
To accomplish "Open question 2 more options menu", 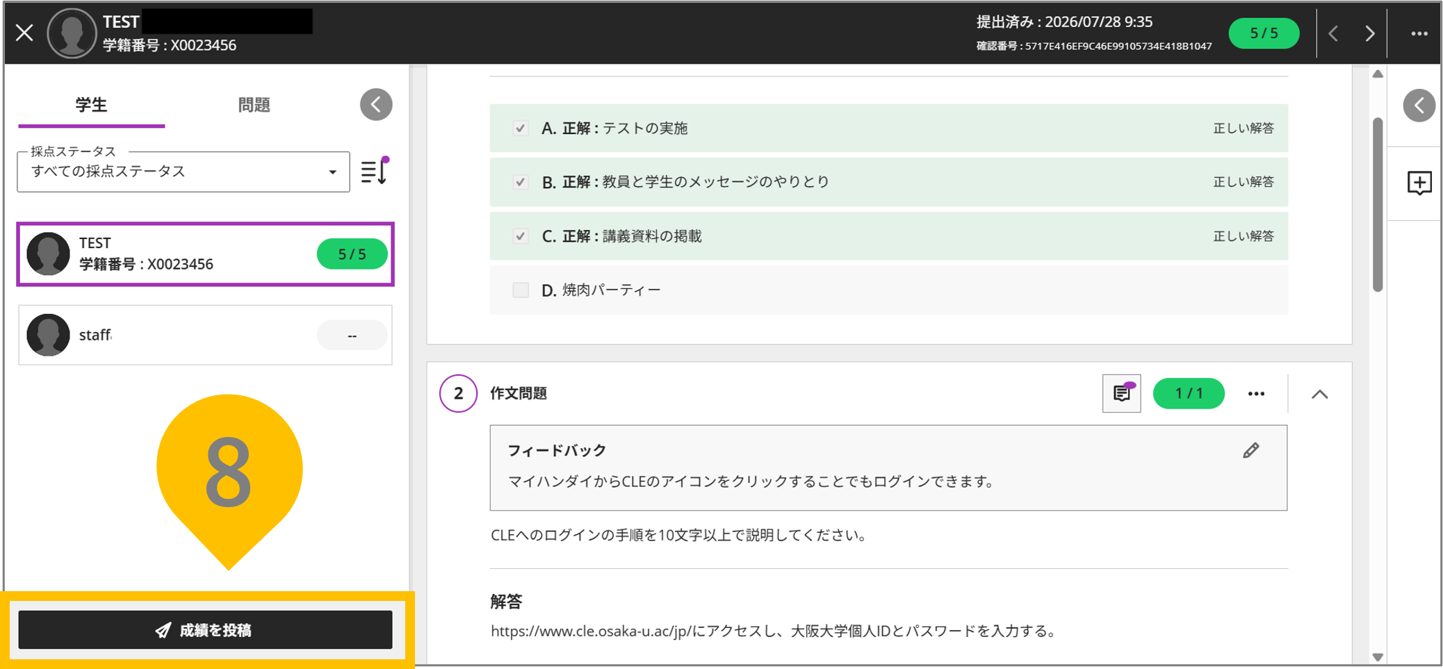I will point(1256,394).
